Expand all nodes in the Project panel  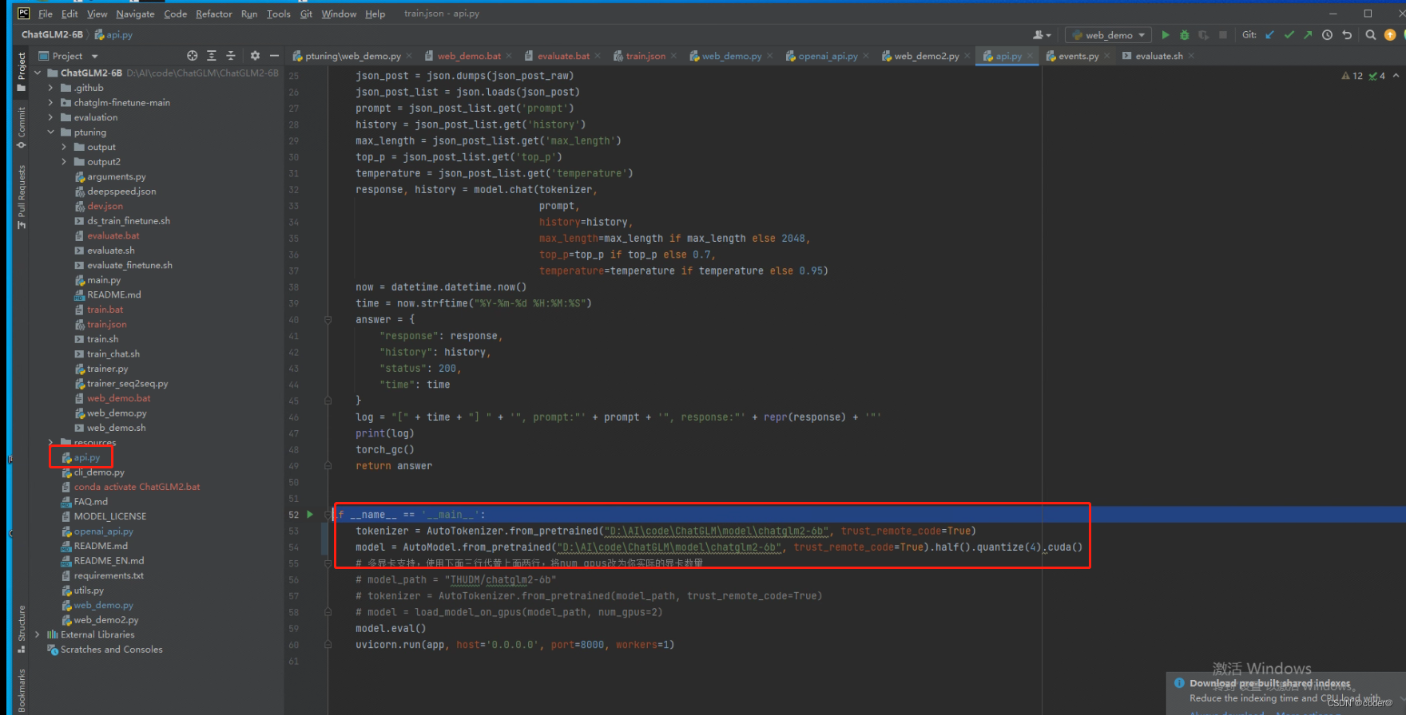(x=211, y=56)
